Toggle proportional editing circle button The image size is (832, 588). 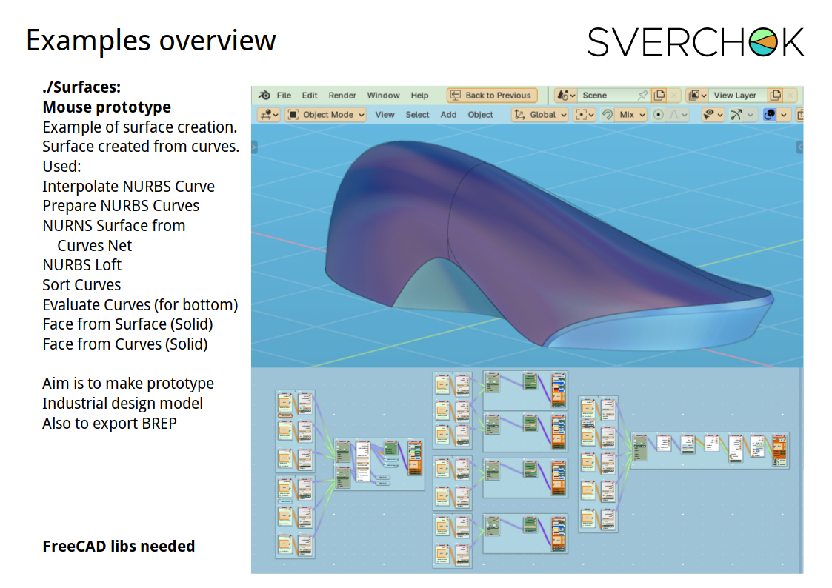click(658, 115)
